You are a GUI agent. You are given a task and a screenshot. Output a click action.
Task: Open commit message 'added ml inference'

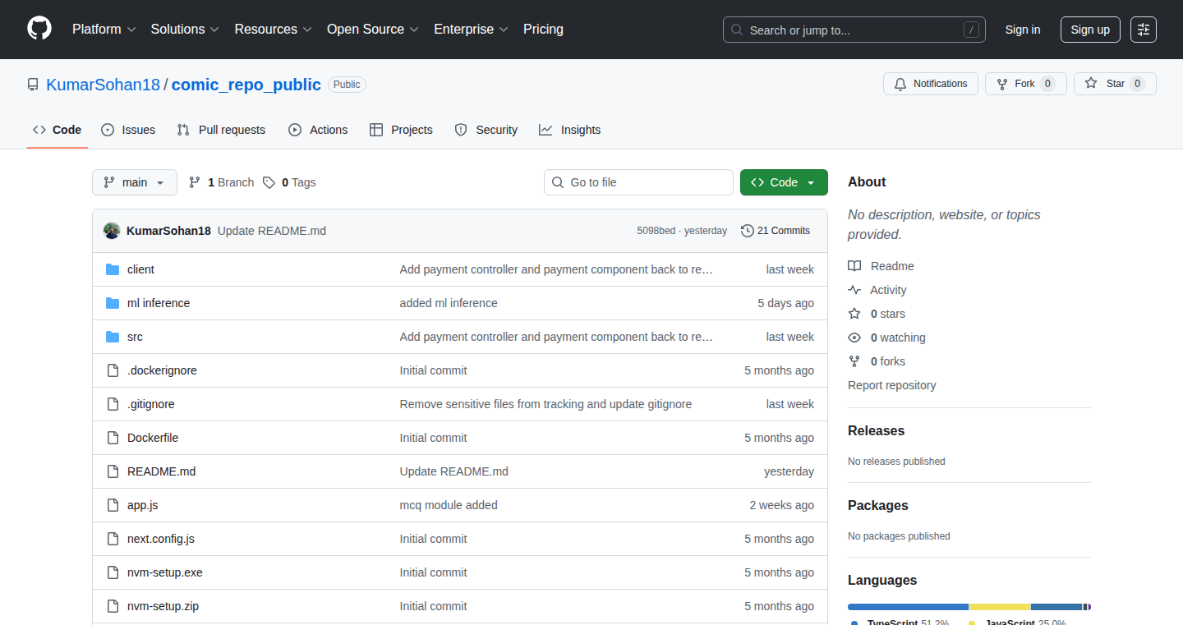click(x=449, y=303)
